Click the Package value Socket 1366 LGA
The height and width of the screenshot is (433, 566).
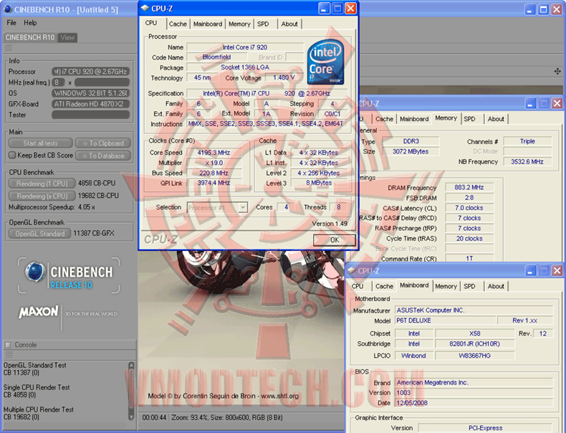[245, 67]
